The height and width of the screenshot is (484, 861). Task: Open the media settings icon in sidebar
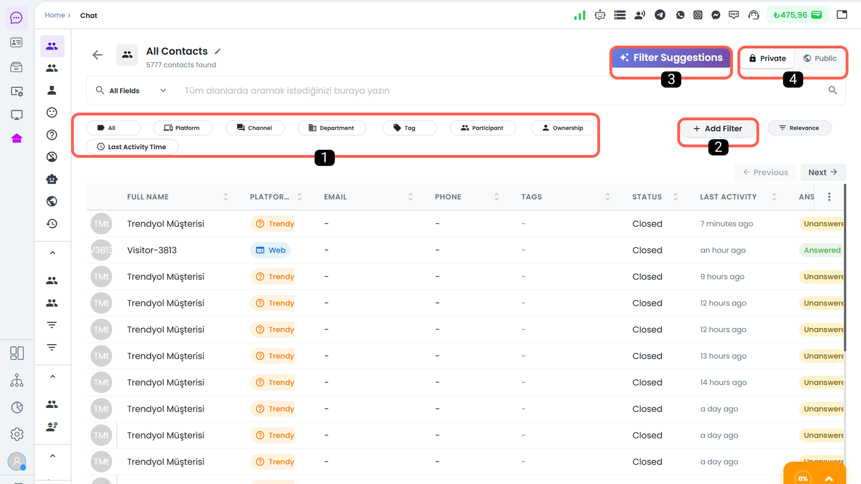(17, 92)
